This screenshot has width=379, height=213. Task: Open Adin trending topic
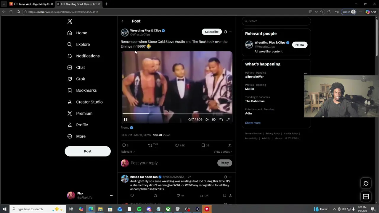tap(248, 113)
